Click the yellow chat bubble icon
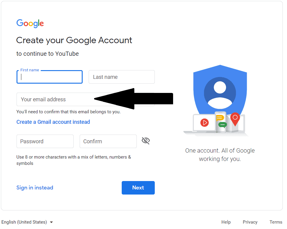 click(x=220, y=117)
